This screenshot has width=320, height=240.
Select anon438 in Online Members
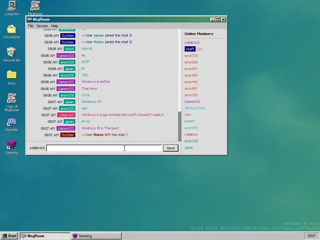tap(191, 128)
